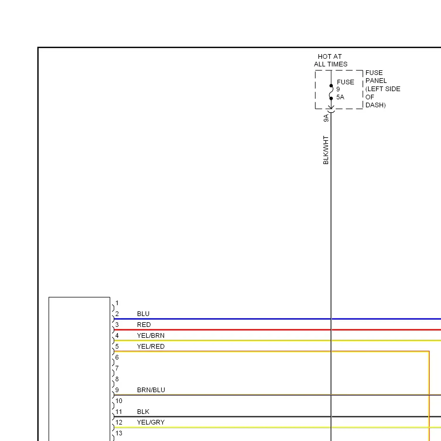This screenshot has width=441, height=441.
Task: Click the fuse symbol inside the fuse panel
Action: point(331,92)
